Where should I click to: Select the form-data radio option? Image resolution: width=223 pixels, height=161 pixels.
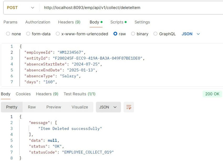(x=28, y=34)
